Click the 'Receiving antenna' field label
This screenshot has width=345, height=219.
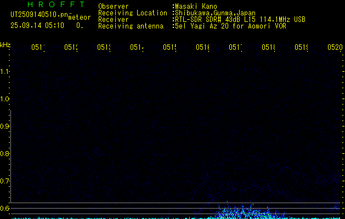(131, 26)
